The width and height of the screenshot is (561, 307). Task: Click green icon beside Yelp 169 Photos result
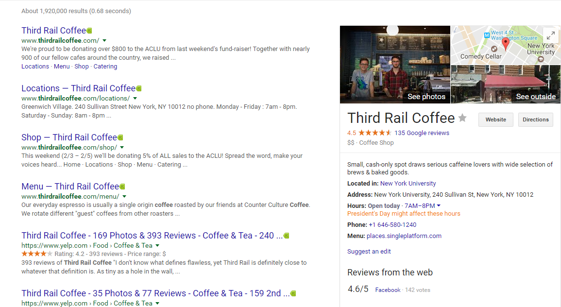click(x=287, y=236)
